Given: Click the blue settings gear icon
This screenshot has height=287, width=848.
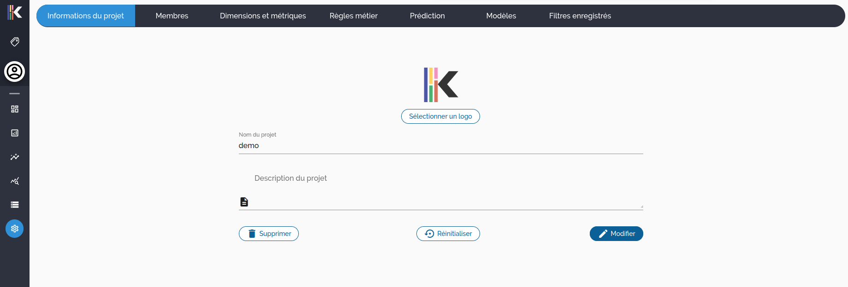Looking at the screenshot, I should point(15,229).
